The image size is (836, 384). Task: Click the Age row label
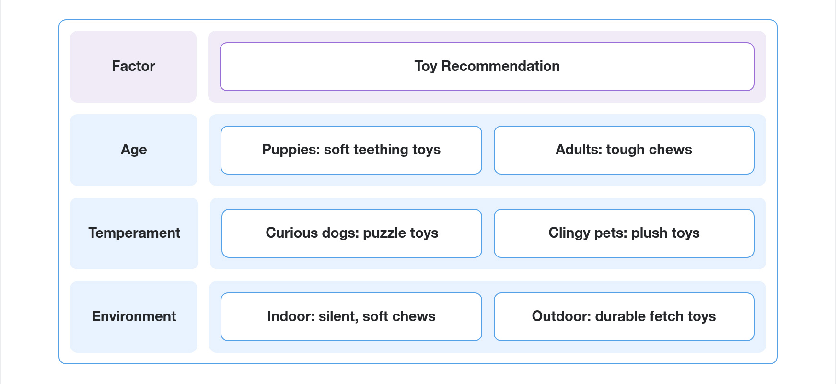(134, 150)
